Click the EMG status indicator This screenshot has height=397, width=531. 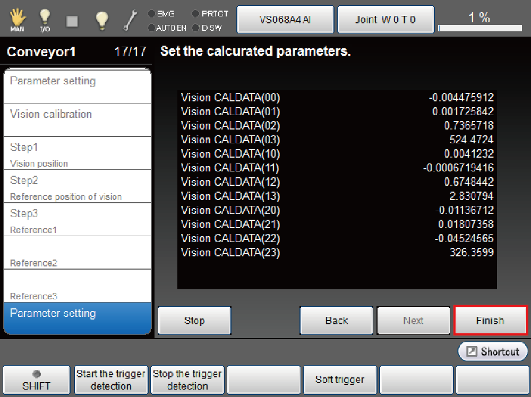click(152, 14)
